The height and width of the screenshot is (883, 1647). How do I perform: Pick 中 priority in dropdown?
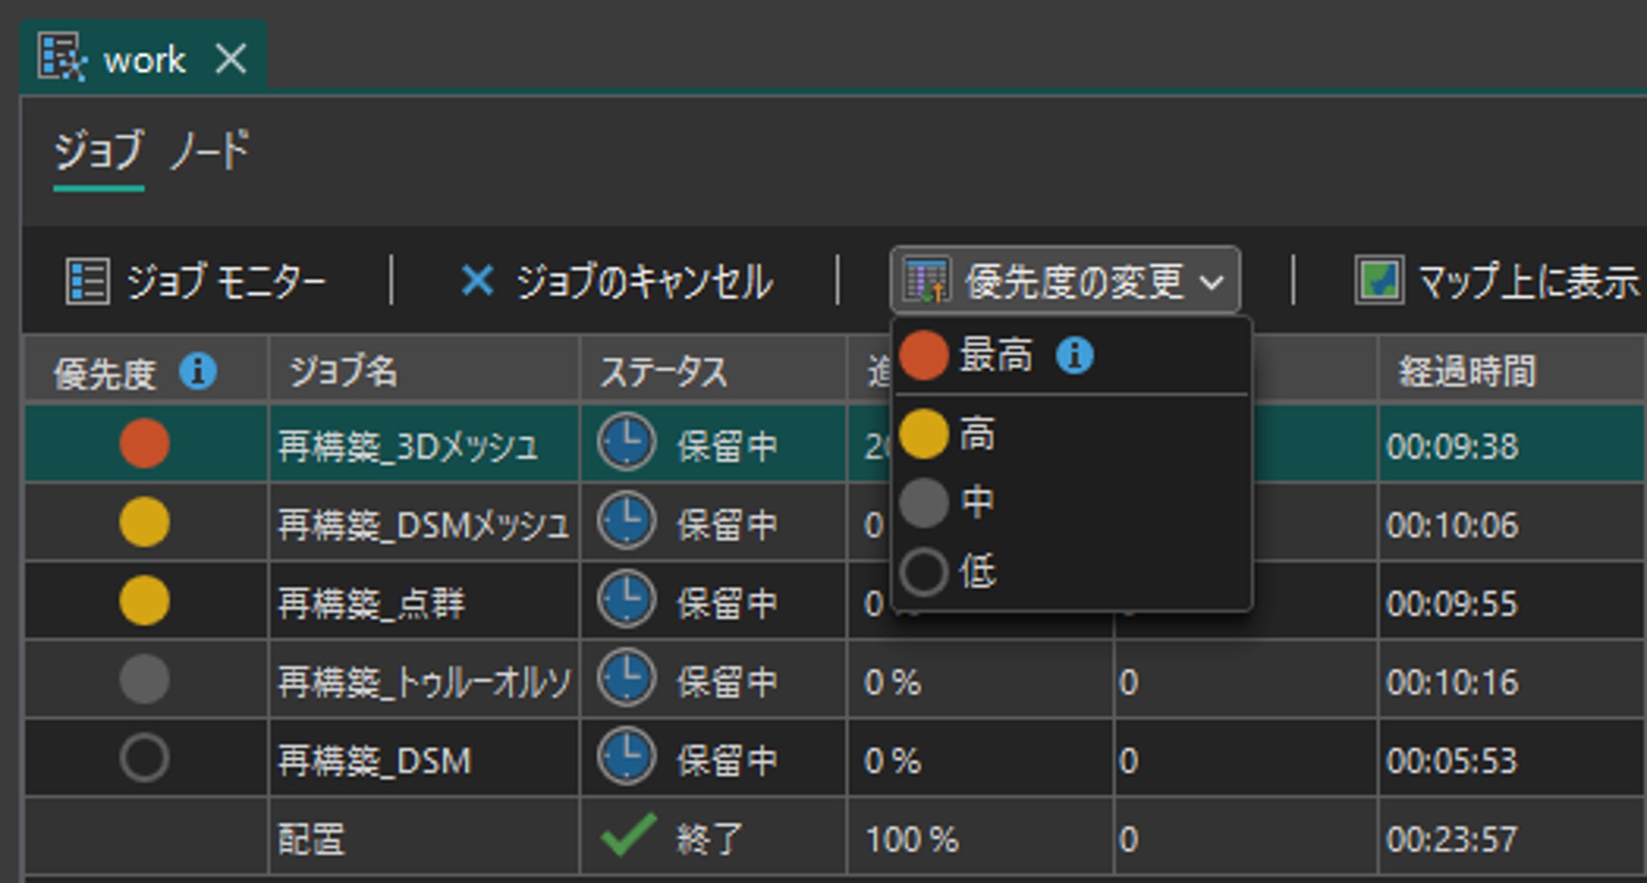977,502
